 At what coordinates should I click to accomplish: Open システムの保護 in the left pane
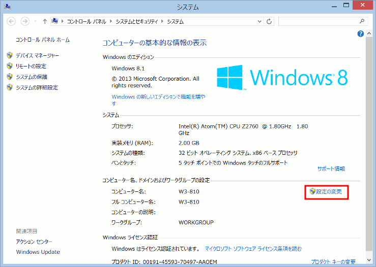[x=32, y=77]
